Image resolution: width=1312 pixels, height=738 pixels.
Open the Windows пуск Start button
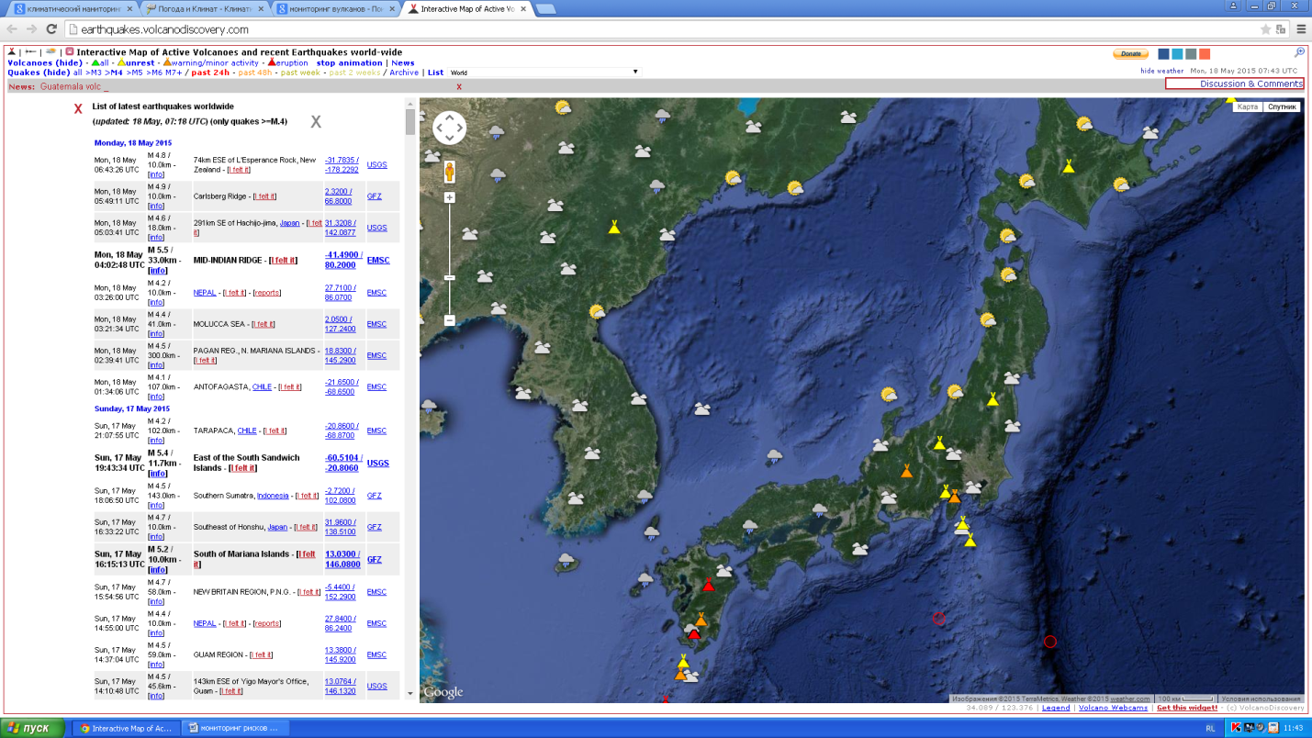point(33,728)
